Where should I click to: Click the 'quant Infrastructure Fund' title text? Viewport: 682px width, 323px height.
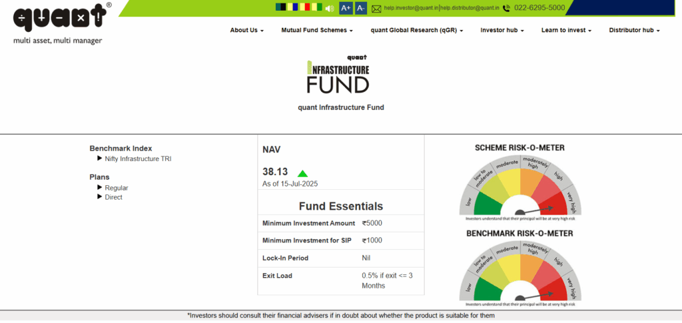click(341, 107)
